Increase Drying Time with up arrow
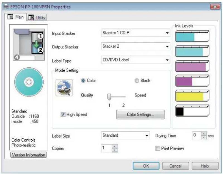Image resolution: width=223 pixels, height=174 pixels. [204, 134]
